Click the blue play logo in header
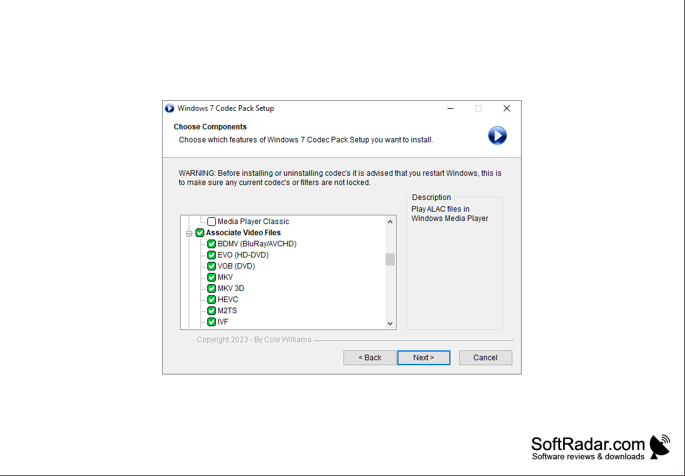This screenshot has height=476, width=685. [x=497, y=136]
